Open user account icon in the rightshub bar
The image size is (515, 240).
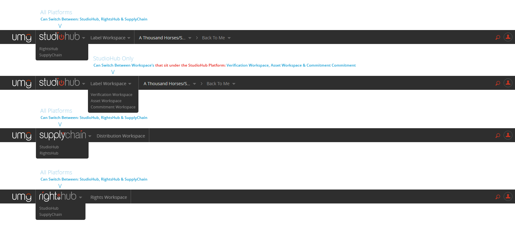pos(508,196)
